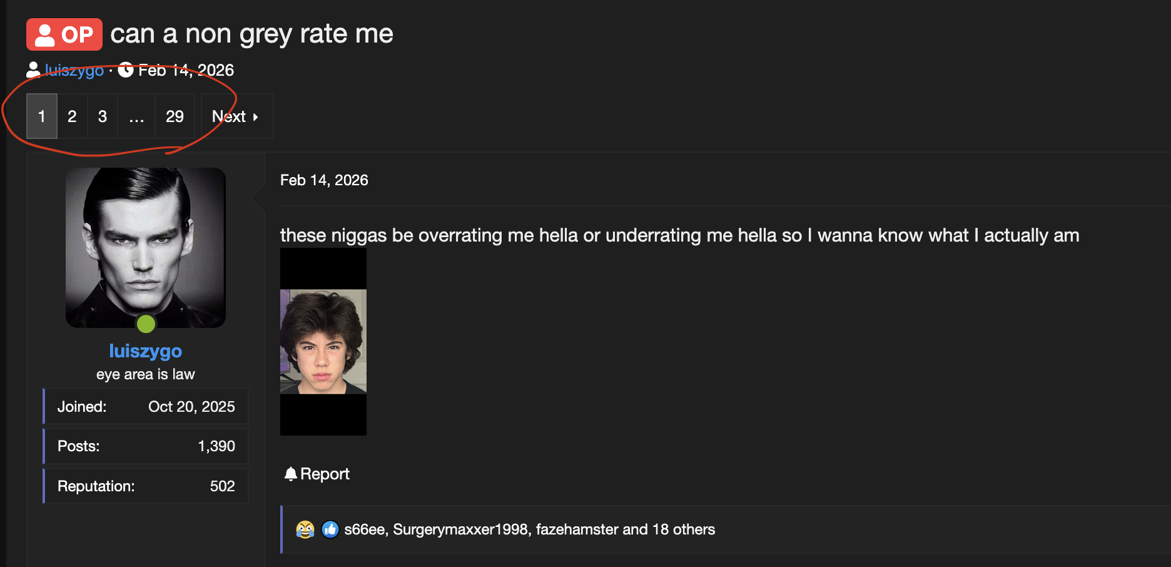Go to page 3 of the thread
This screenshot has width=1171, height=567.
coord(103,116)
